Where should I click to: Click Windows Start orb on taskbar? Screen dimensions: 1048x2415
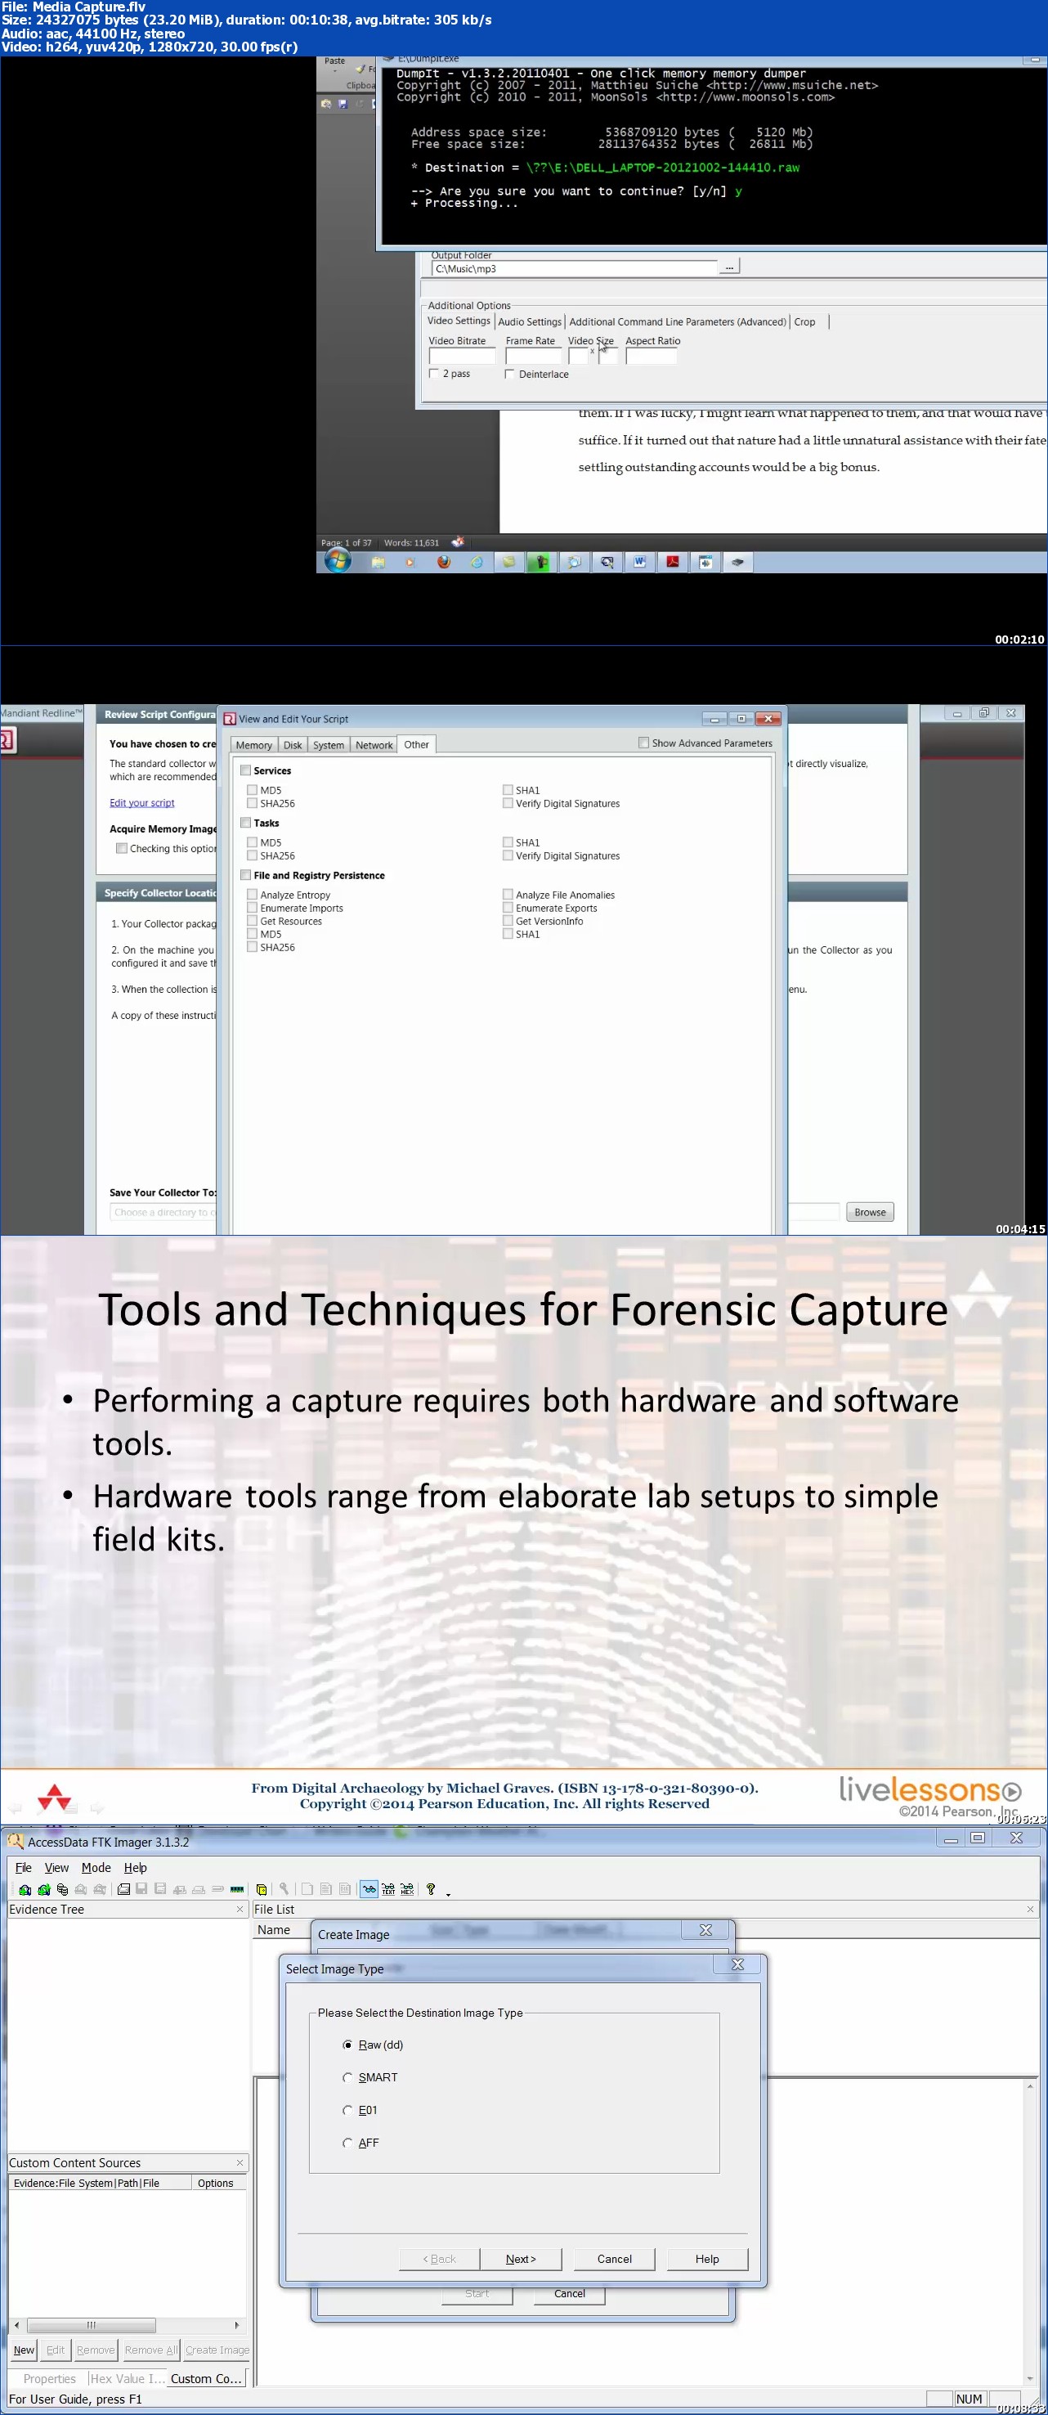click(x=338, y=561)
